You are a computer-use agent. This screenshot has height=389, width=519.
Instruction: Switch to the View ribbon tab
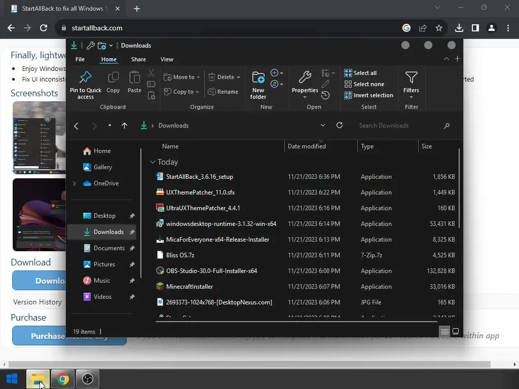[167, 59]
